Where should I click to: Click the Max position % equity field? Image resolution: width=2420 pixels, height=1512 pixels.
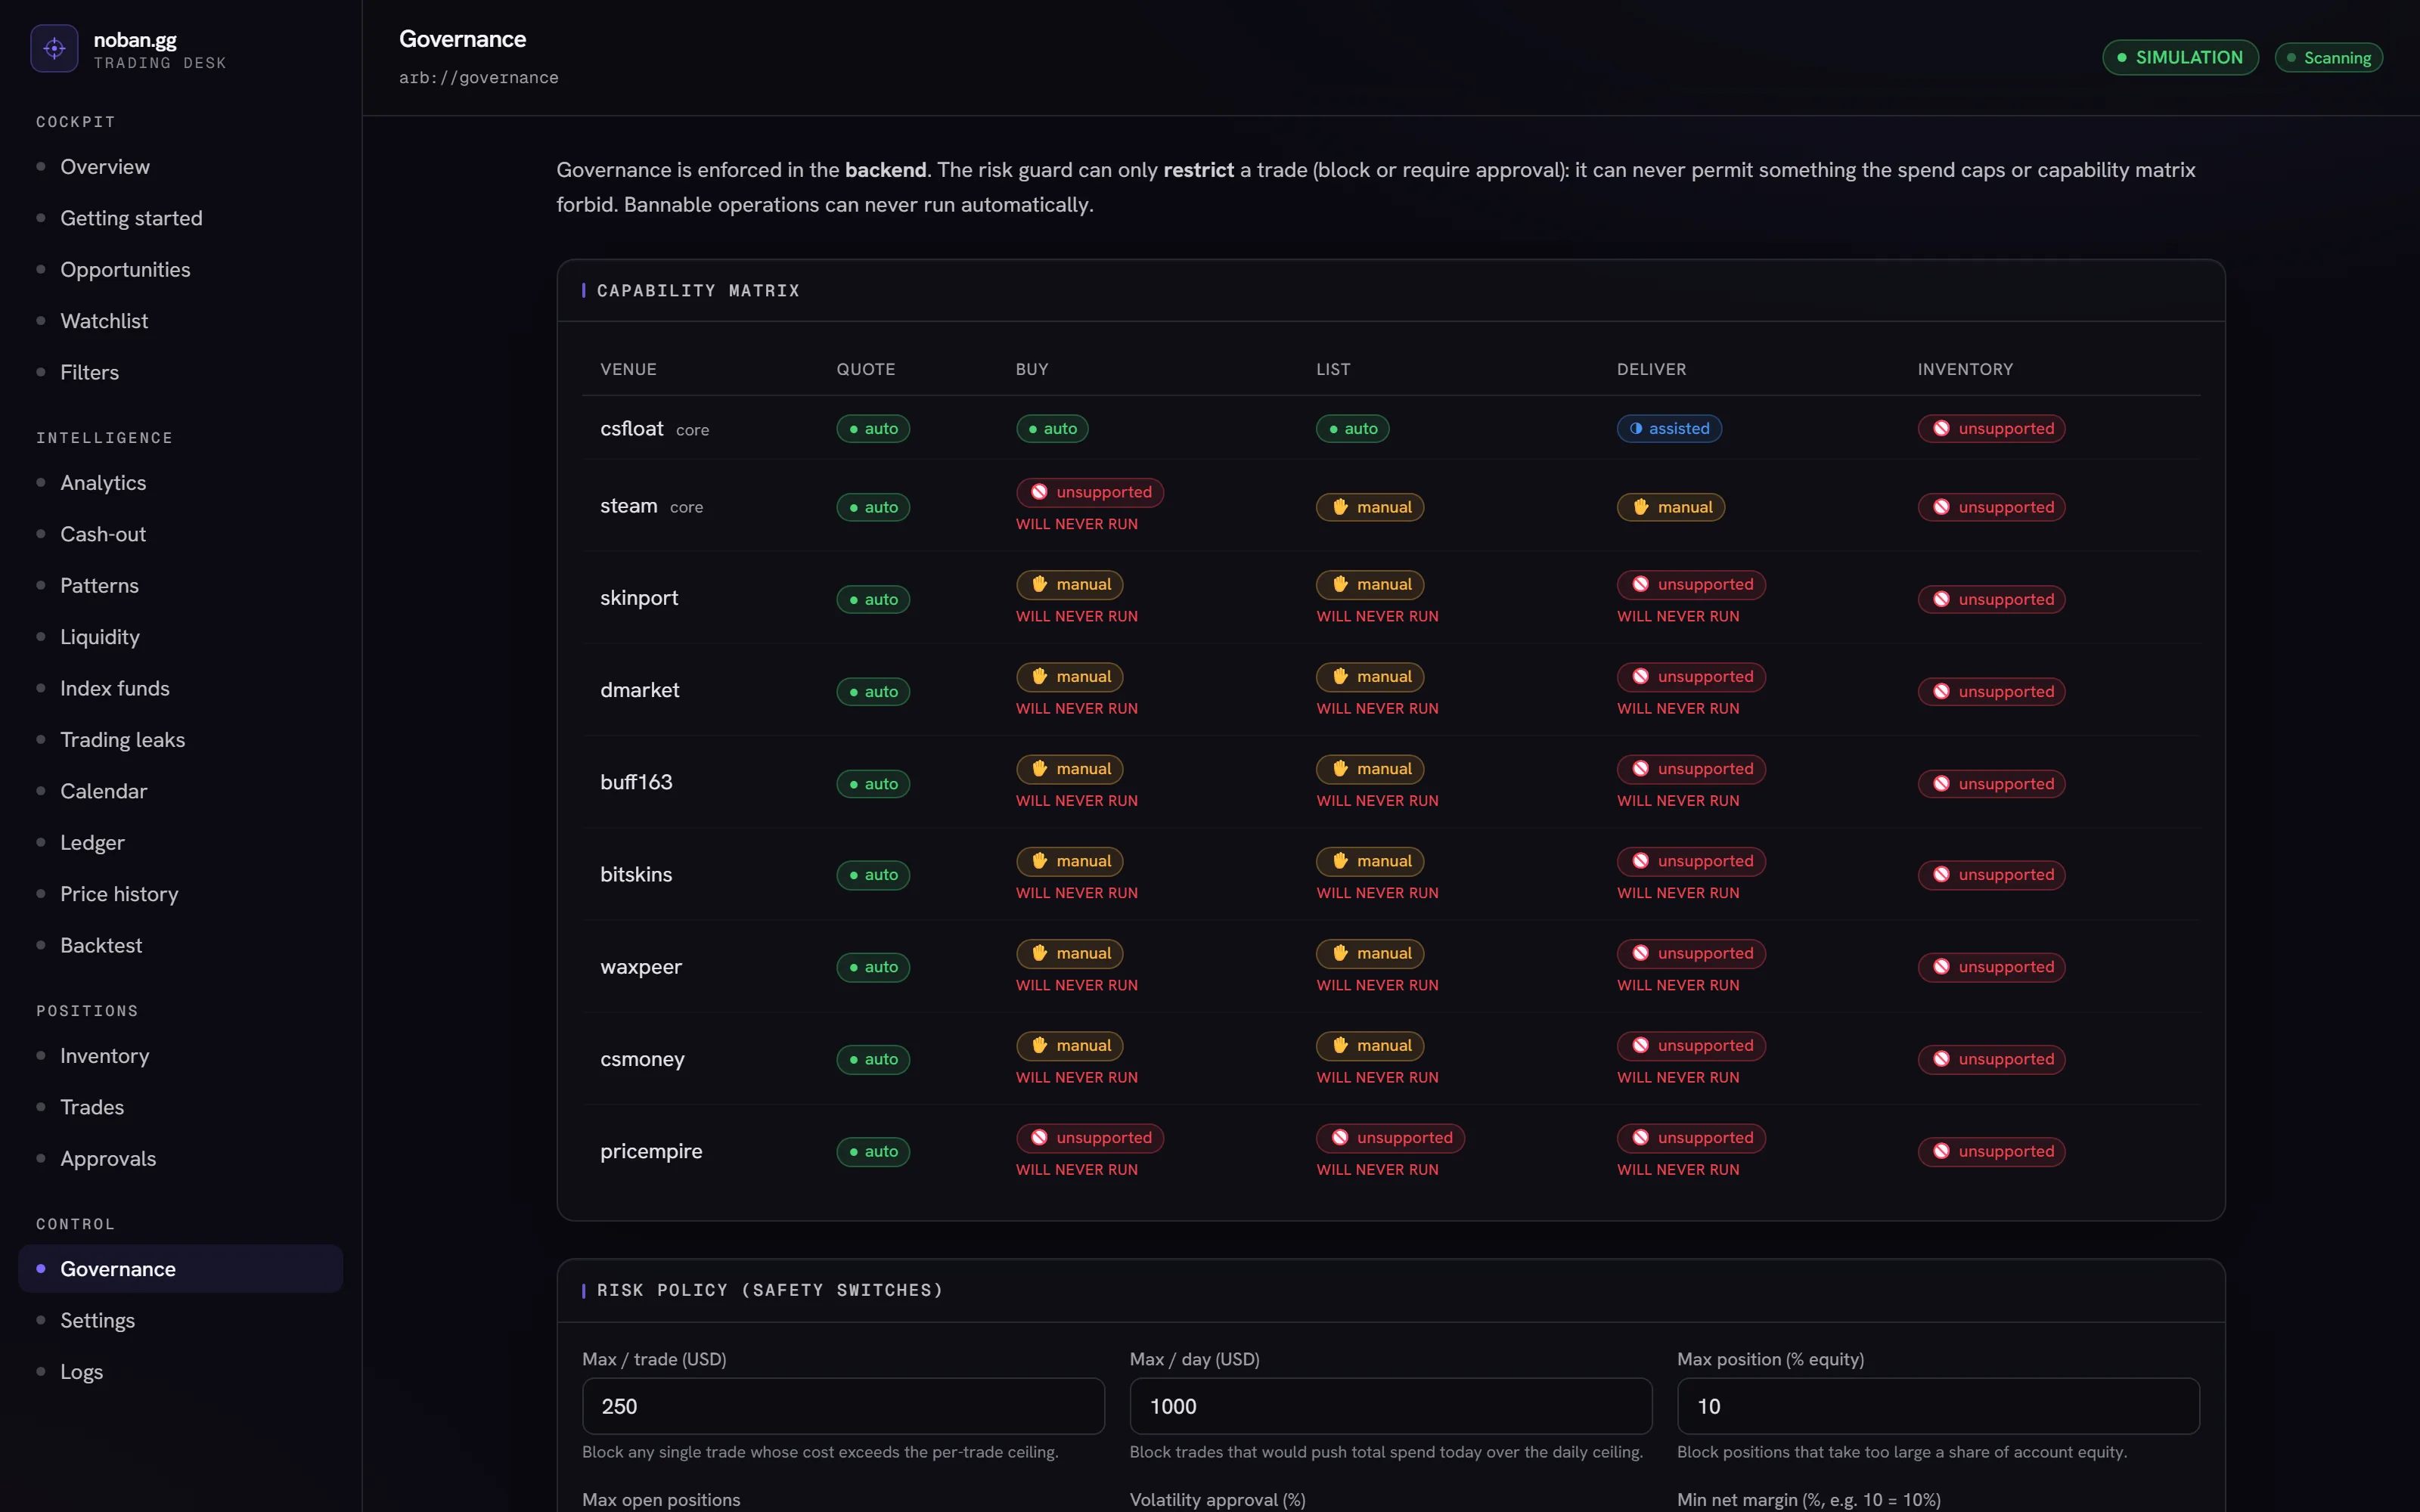(1938, 1406)
